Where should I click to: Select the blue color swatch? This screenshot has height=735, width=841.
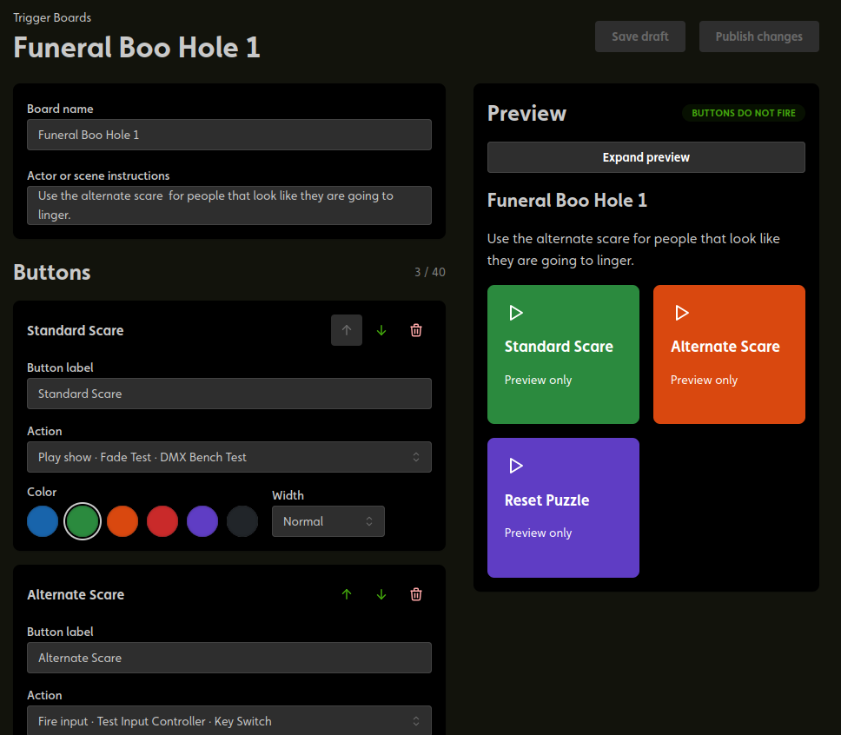pyautogui.click(x=43, y=521)
